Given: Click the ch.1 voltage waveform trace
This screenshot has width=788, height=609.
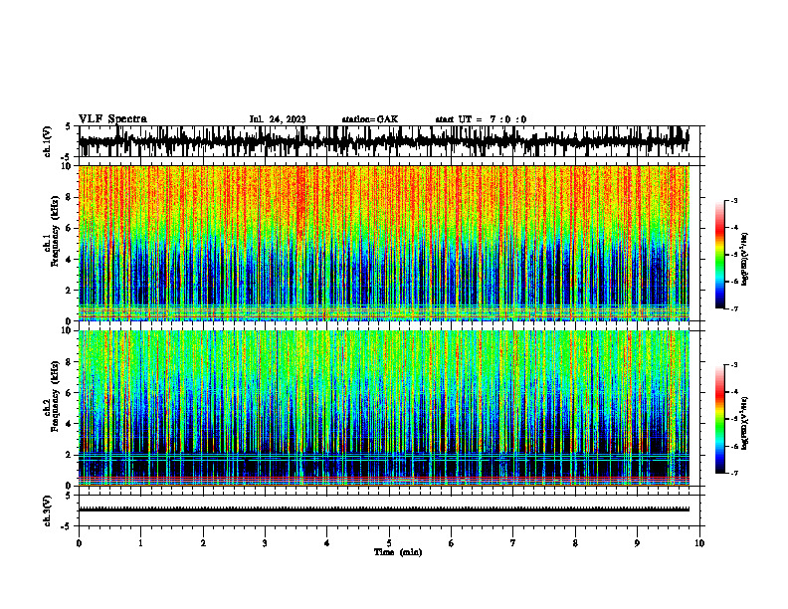Looking at the screenshot, I should (384, 140).
